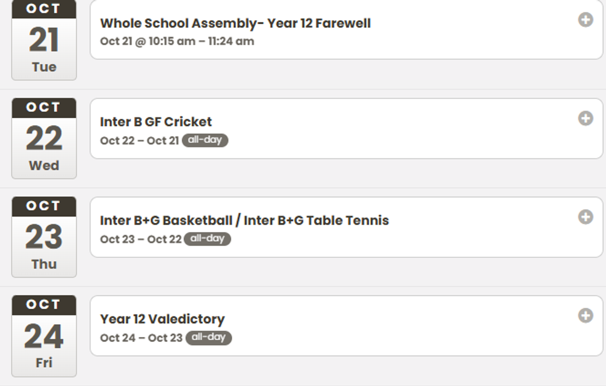Select the Oct 21 Tuesday date badge
The image size is (606, 386).
pos(44,40)
